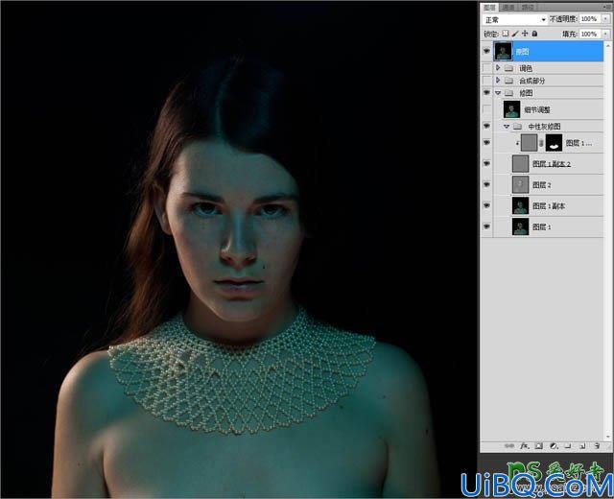This screenshot has height=499, width=614.
Task: Expand the 调色 group triangle
Action: (x=498, y=68)
